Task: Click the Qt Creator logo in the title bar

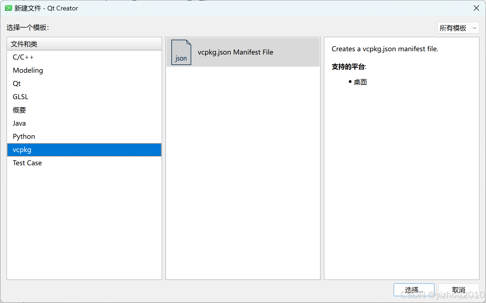Action: (9, 8)
